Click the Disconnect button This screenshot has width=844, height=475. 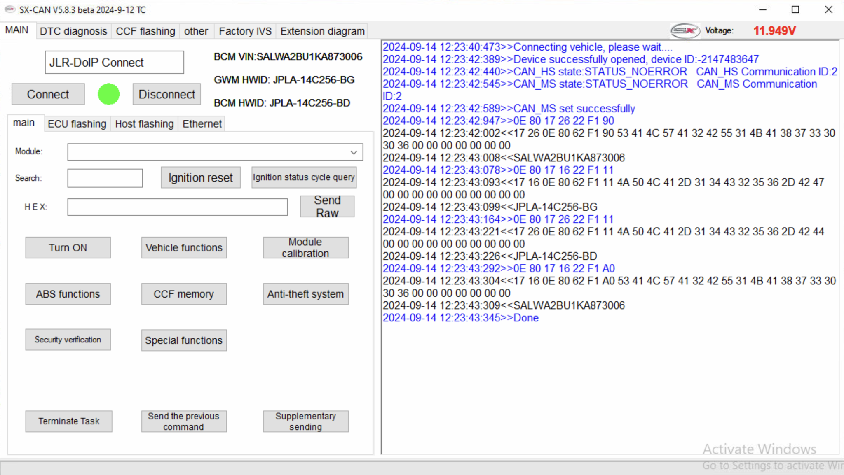(166, 94)
